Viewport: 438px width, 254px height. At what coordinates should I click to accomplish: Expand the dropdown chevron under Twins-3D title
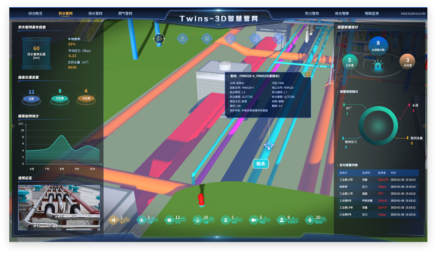click(219, 25)
